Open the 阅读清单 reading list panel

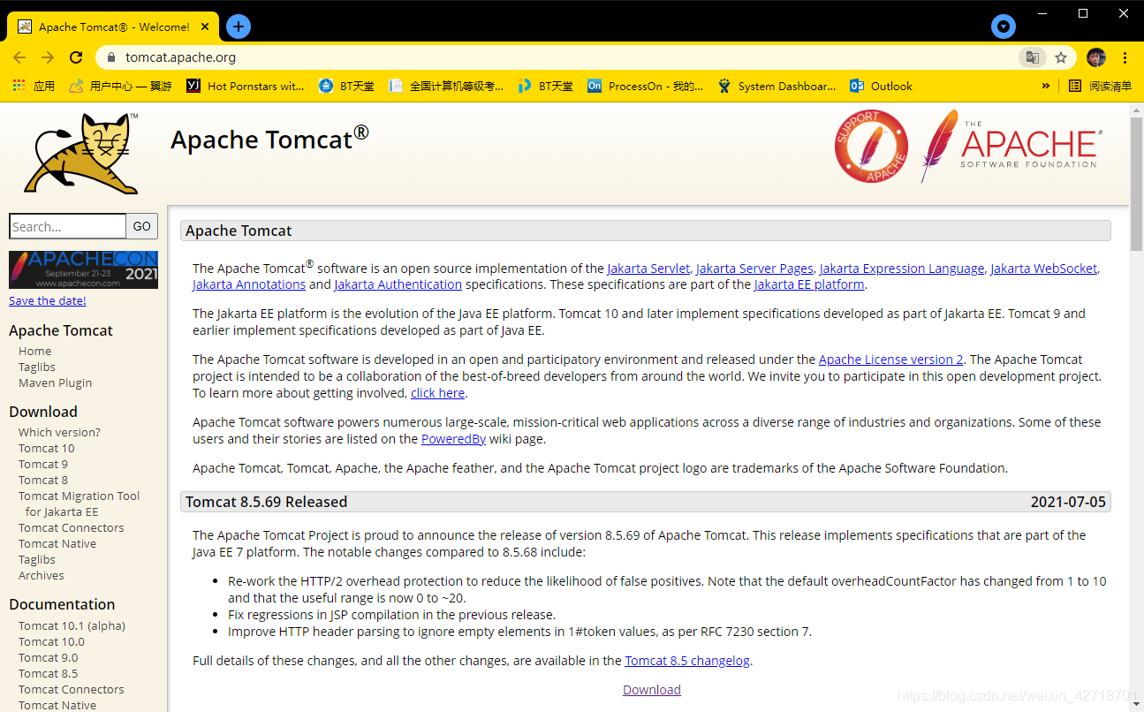tap(1098, 86)
